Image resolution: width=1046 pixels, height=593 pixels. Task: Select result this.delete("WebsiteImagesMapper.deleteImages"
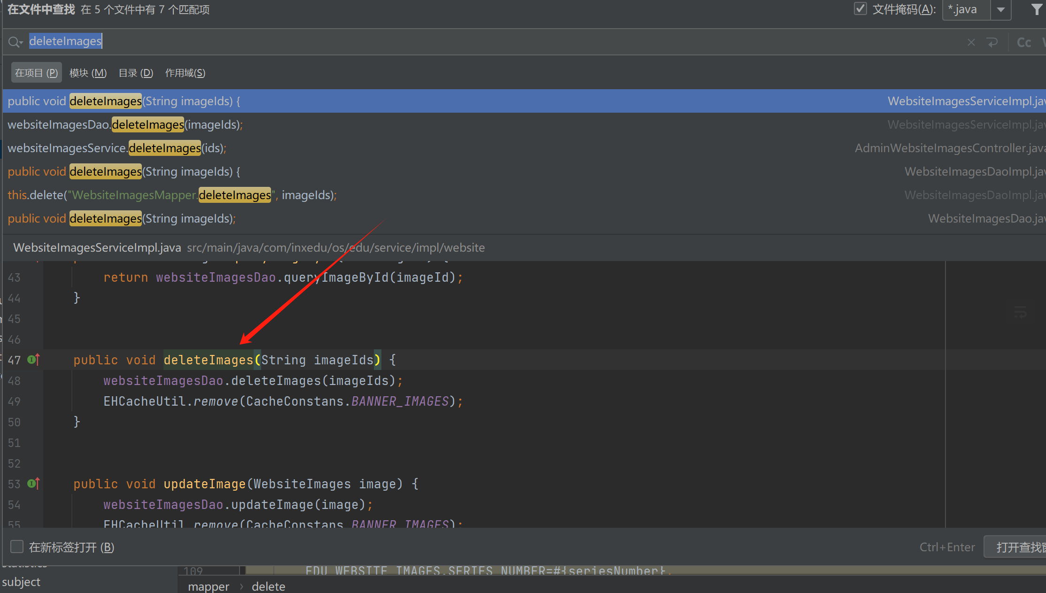coord(524,195)
